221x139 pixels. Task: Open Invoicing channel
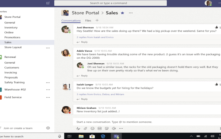[x=10, y=72]
